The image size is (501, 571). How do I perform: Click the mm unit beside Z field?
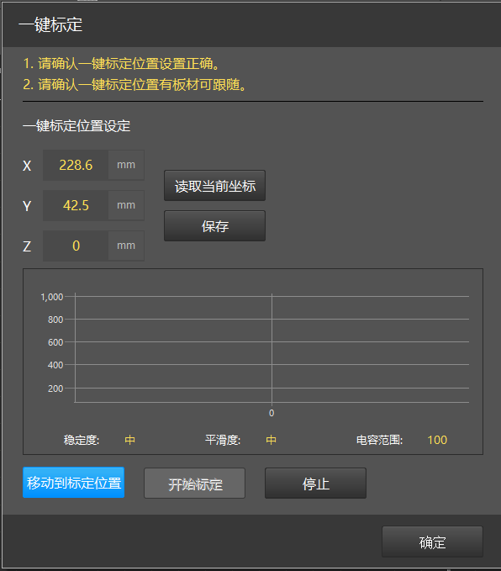click(126, 246)
